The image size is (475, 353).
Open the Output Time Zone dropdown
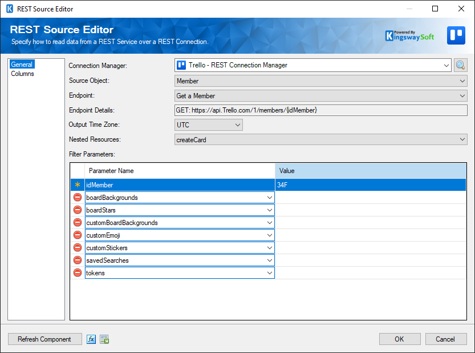pyautogui.click(x=238, y=125)
